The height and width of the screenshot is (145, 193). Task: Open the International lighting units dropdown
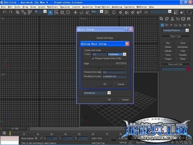tap(109, 93)
